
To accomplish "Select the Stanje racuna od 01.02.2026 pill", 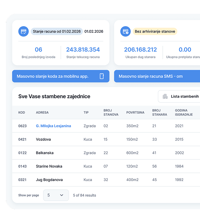I will (56, 32).
